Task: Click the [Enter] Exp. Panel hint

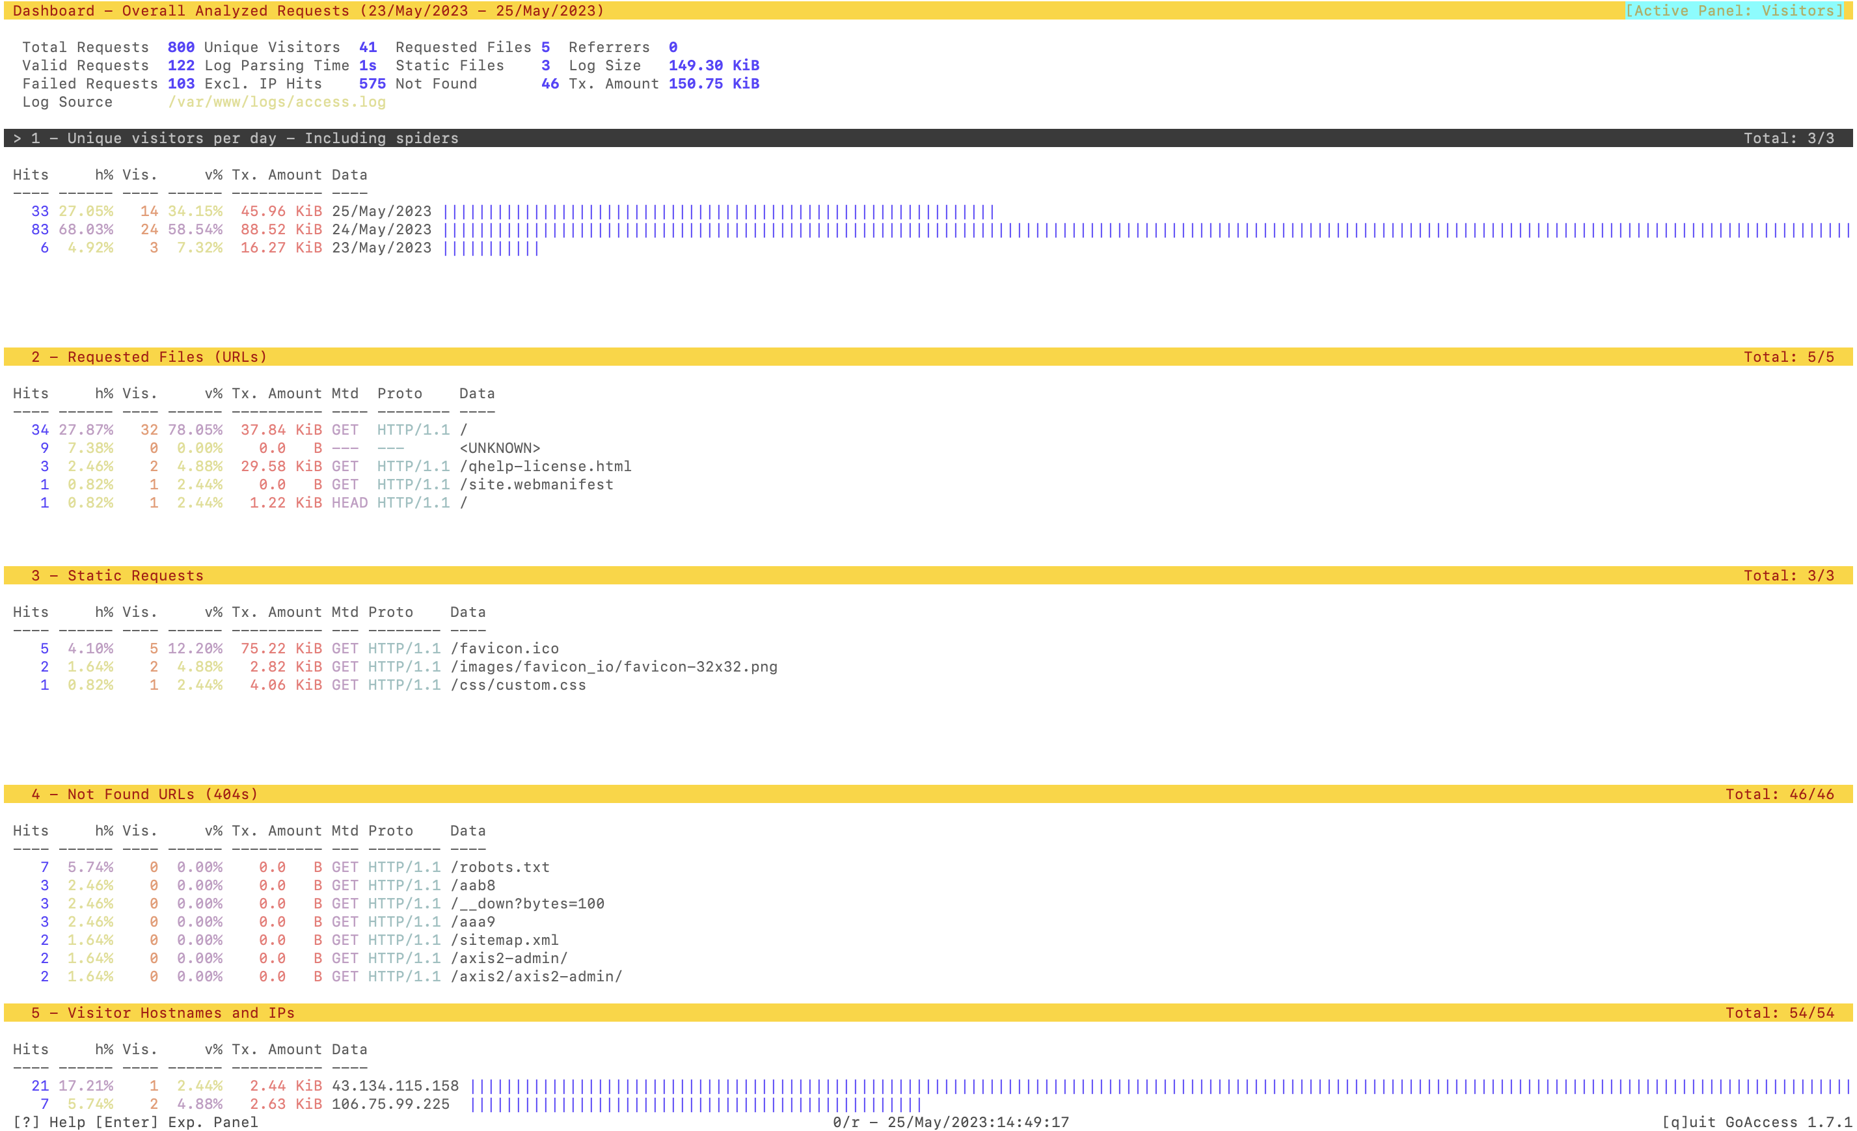Action: coord(176,1121)
